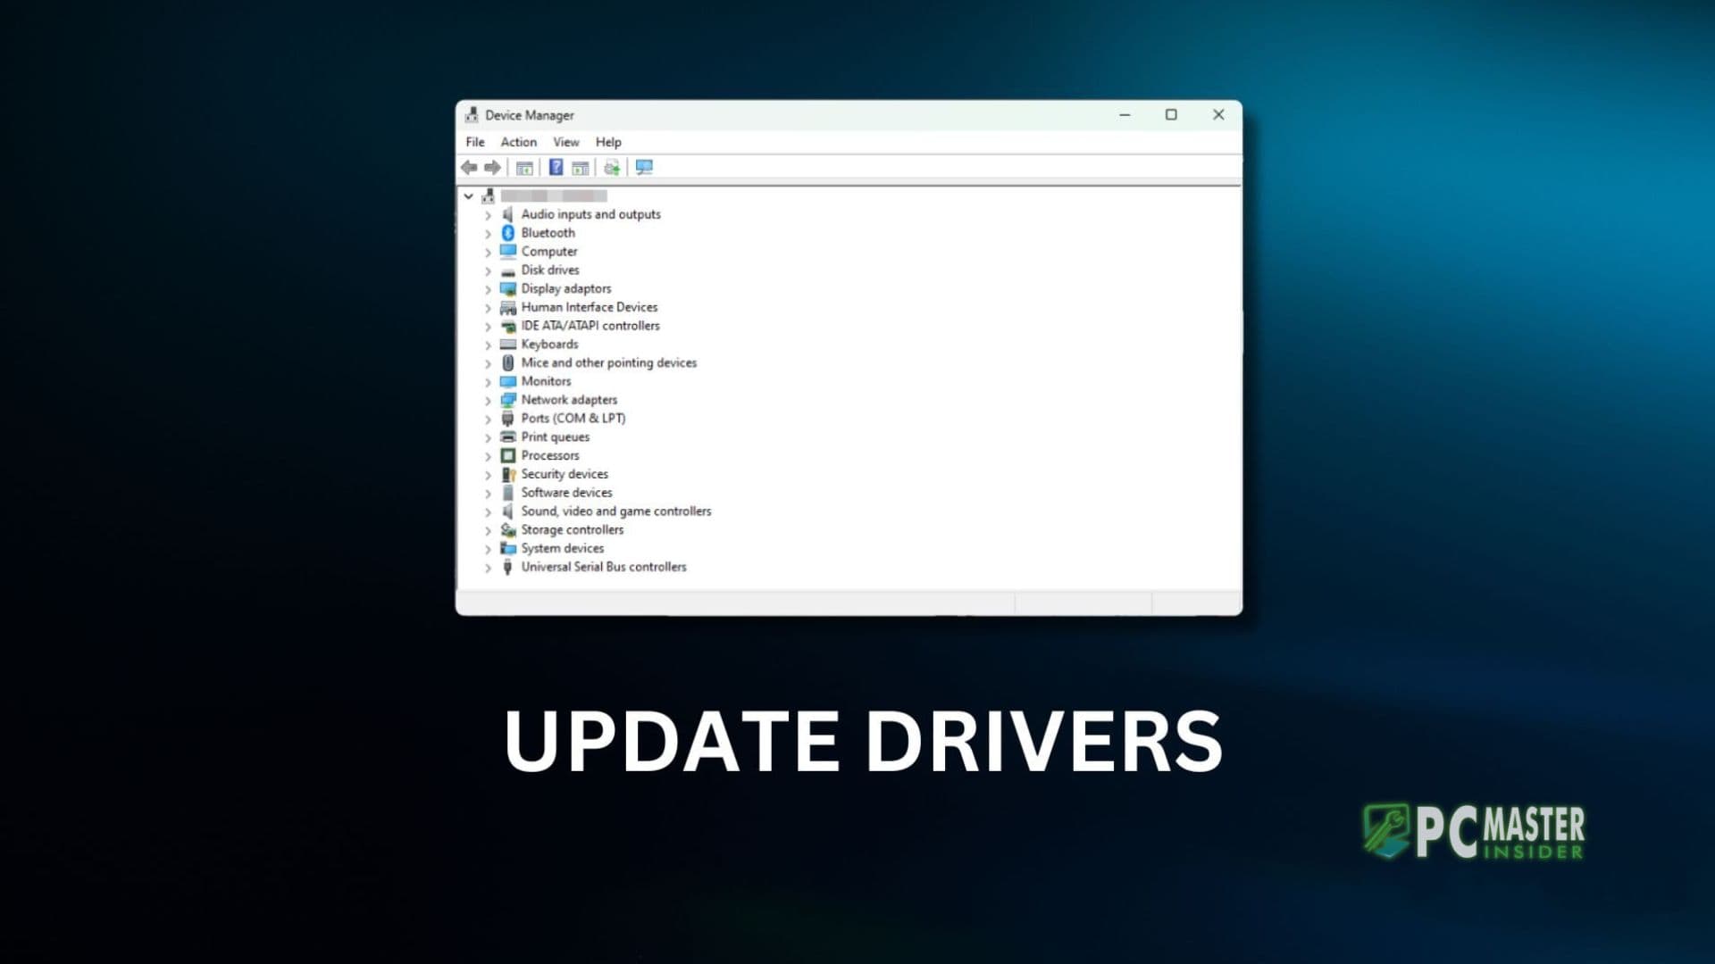Viewport: 1715px width, 964px height.
Task: Open the Help menu
Action: click(x=609, y=142)
